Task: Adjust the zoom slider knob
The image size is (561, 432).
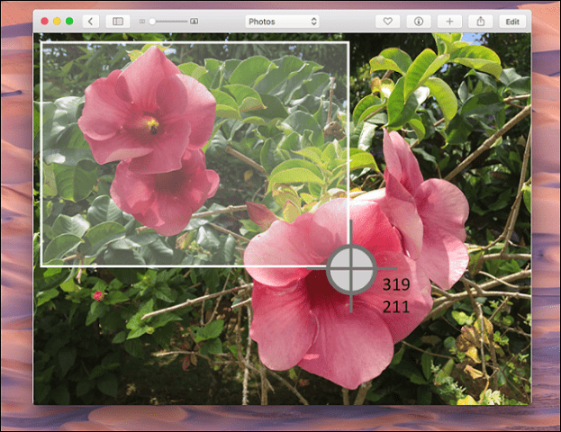Action: 152,22
